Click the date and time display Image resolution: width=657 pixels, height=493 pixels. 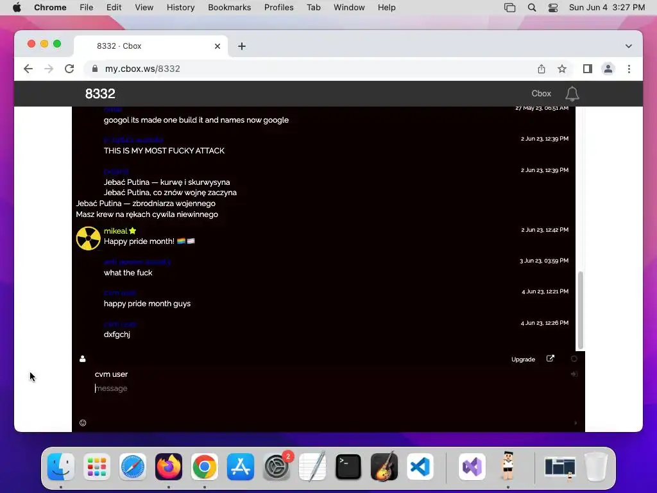pos(607,8)
